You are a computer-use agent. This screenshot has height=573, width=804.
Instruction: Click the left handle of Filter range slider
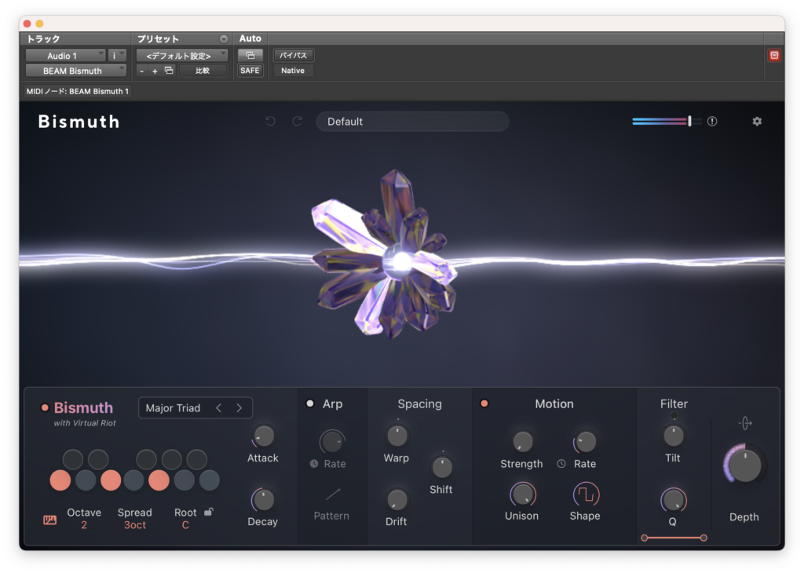coord(645,538)
